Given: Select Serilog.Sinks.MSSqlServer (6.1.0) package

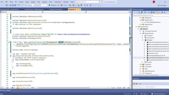Looking at the screenshot, I should pos(159,58).
